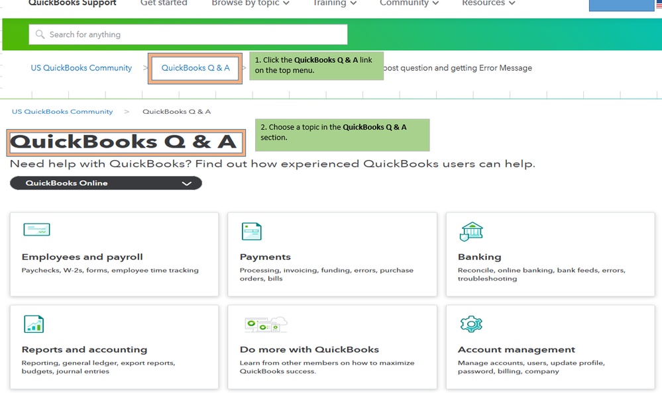Screen dimensions: 662x393
Task: Expand the Training menu
Action: [x=335, y=3]
